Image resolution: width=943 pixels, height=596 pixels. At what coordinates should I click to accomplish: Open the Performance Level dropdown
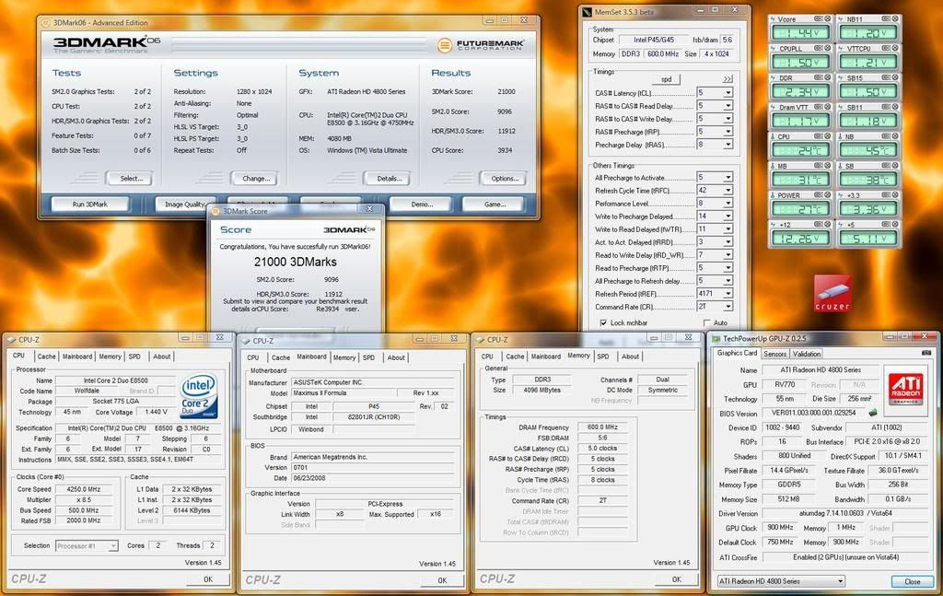coord(728,204)
